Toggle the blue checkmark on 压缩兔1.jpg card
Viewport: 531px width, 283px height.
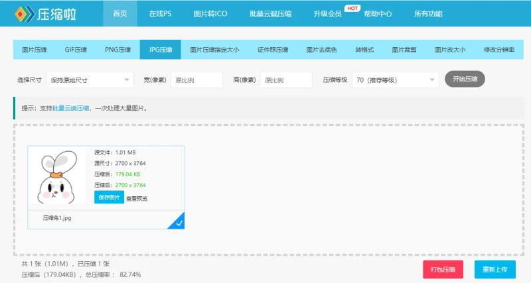178,222
